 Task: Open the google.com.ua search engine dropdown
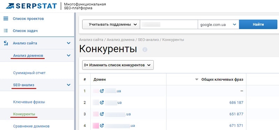point(218,24)
